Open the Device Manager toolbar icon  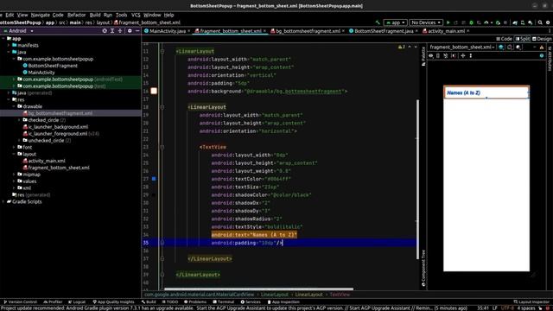(523, 22)
